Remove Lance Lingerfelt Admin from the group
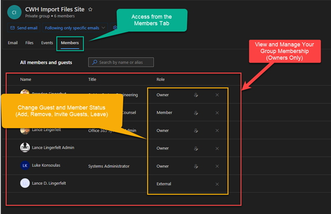This screenshot has height=214, width=331. point(217,149)
